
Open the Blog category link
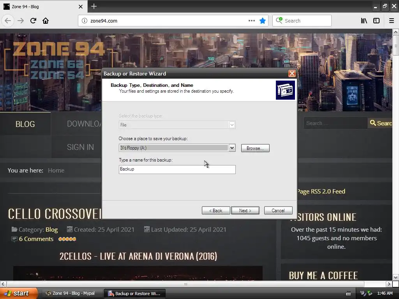52,230
